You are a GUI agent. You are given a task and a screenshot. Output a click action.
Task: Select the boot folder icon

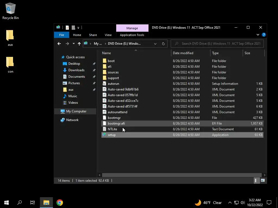coord(105,61)
